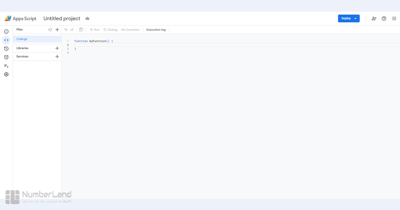Redo the last edit
This screenshot has width=400, height=210.
pyautogui.click(x=72, y=30)
